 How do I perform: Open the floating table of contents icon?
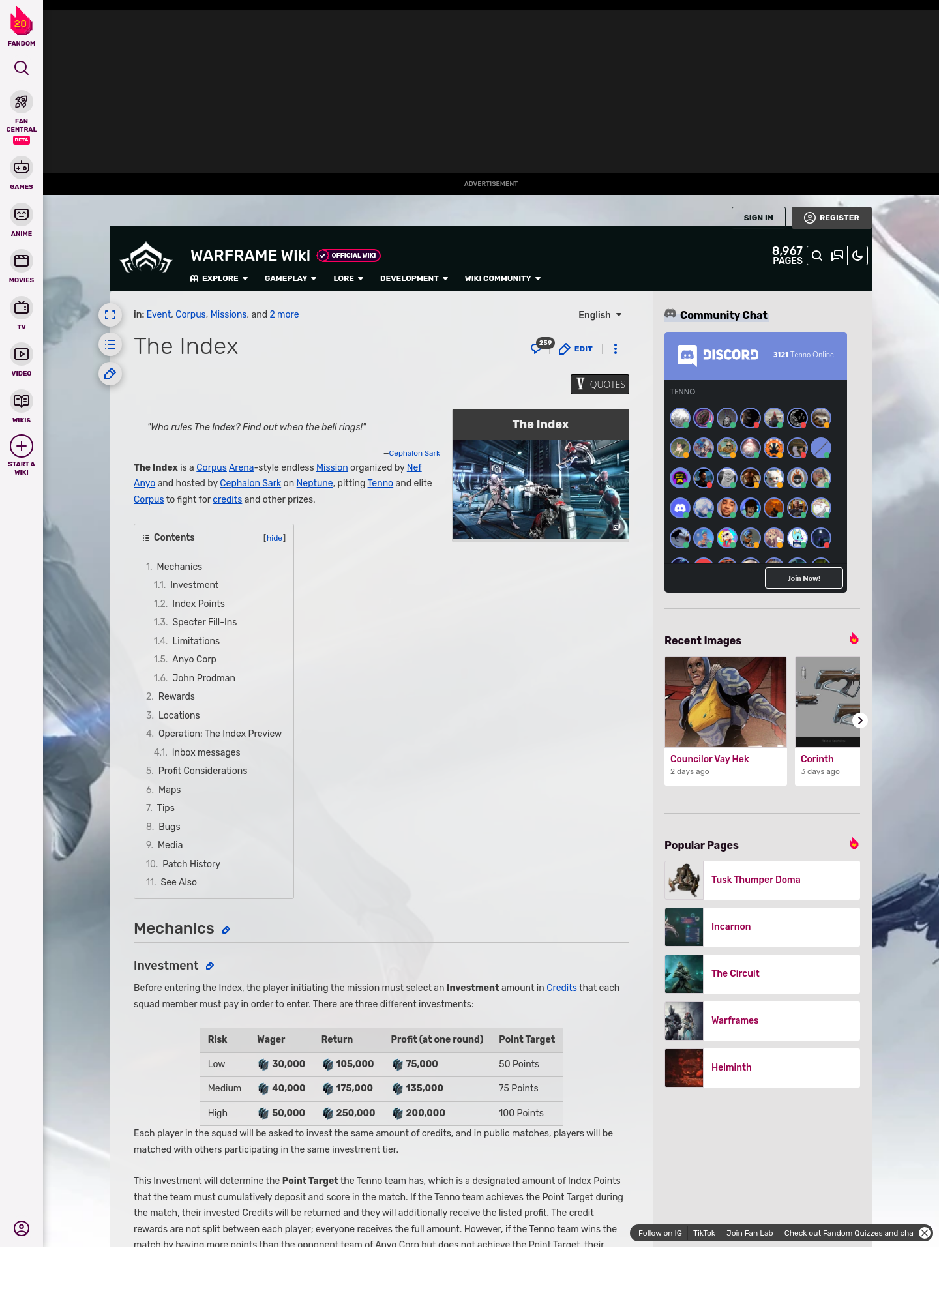click(x=110, y=344)
